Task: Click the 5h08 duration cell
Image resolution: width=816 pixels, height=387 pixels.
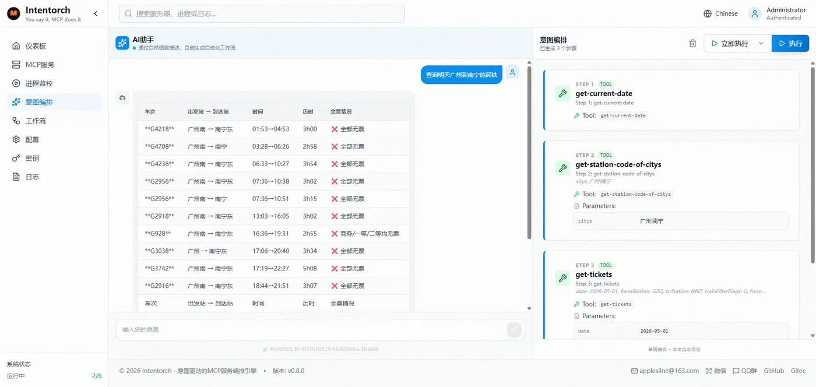Action: [309, 269]
